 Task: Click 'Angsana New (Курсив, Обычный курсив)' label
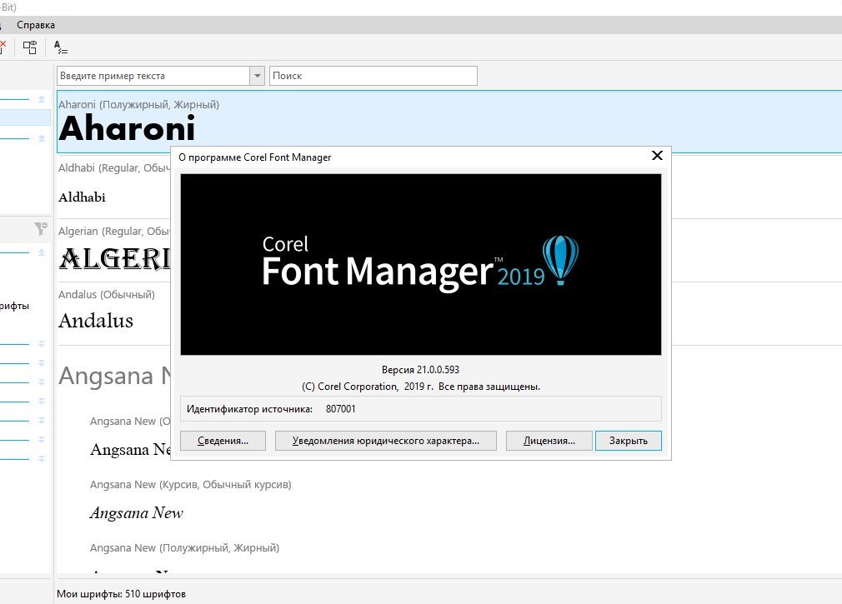191,484
